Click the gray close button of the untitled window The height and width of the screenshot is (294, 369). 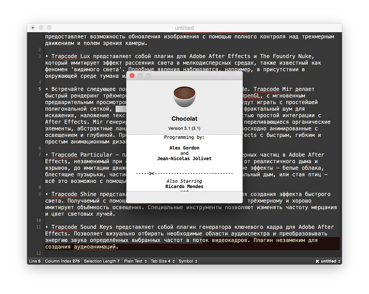click(x=33, y=28)
